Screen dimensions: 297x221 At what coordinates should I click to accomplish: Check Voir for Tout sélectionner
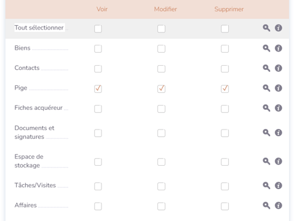coord(98,29)
